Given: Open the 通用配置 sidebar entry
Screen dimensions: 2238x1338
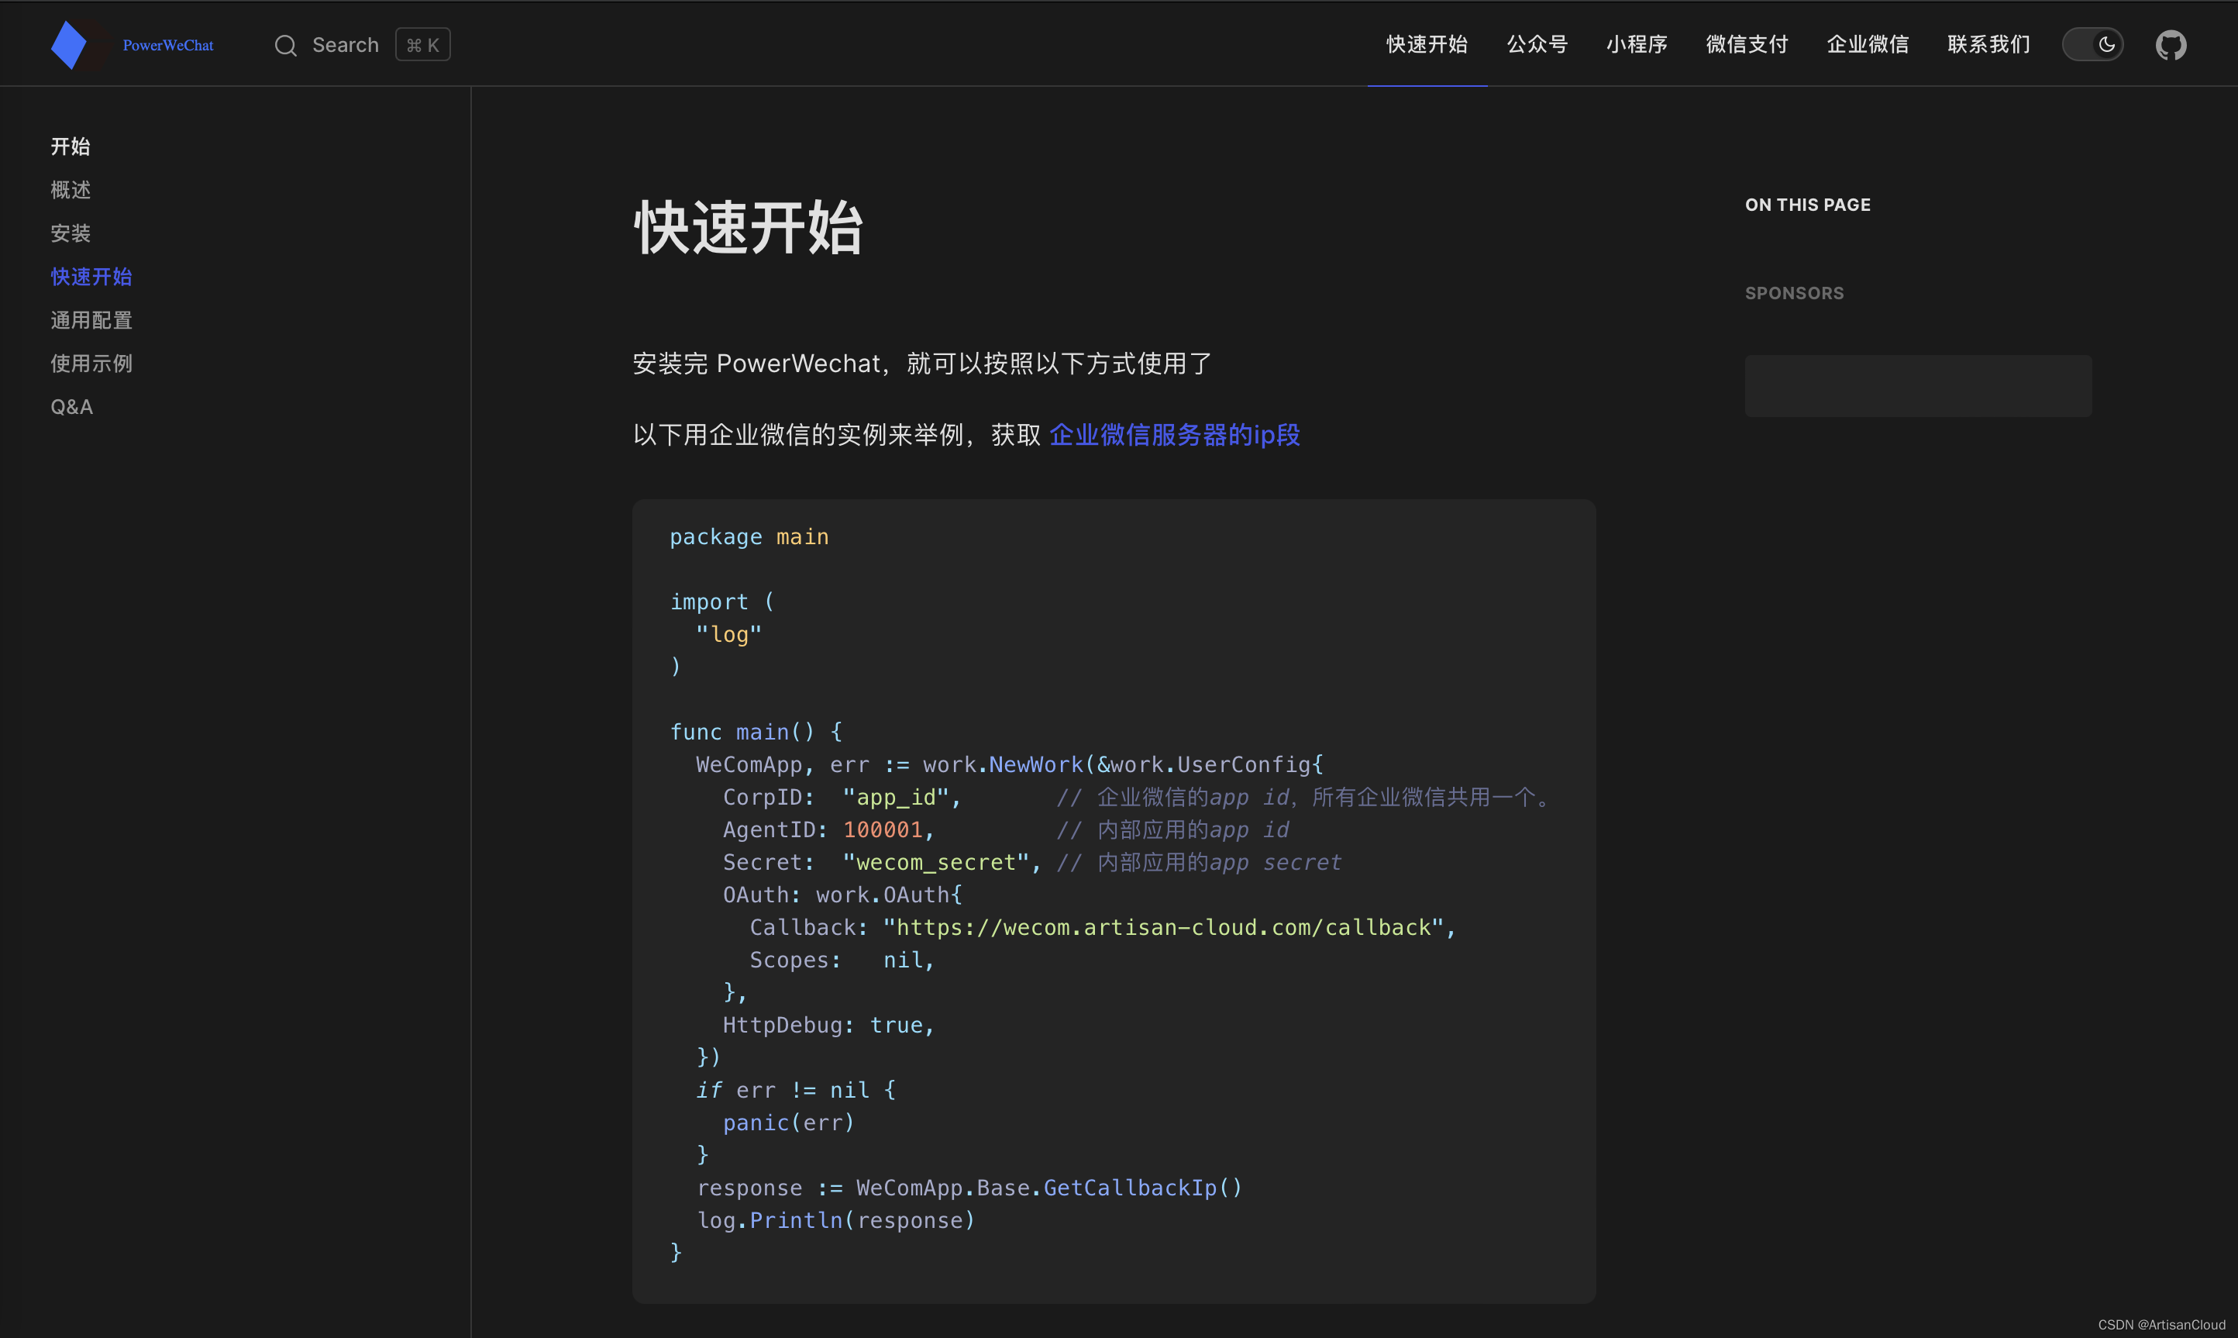Looking at the screenshot, I should point(90,319).
